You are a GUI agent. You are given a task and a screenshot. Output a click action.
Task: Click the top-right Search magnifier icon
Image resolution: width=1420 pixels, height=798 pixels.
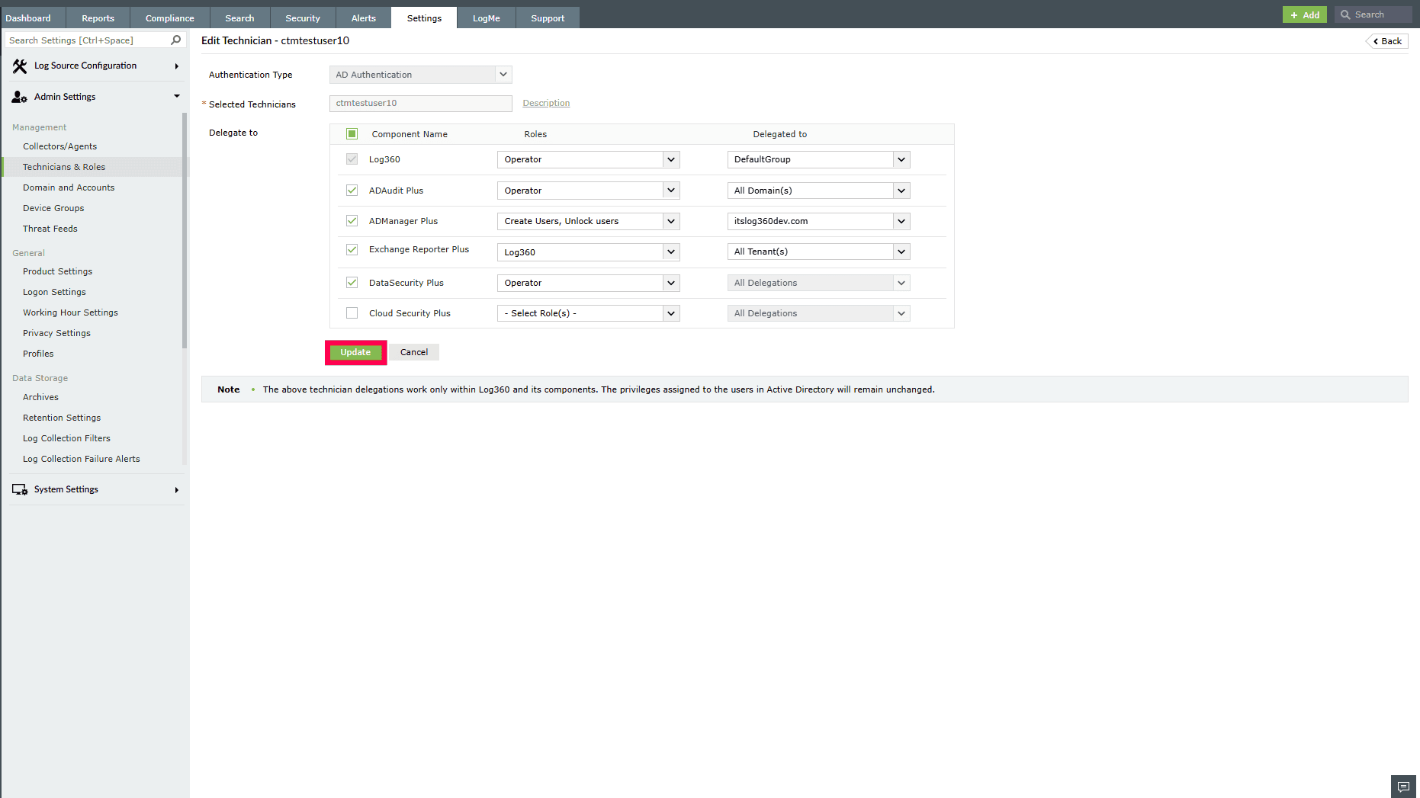point(1345,14)
